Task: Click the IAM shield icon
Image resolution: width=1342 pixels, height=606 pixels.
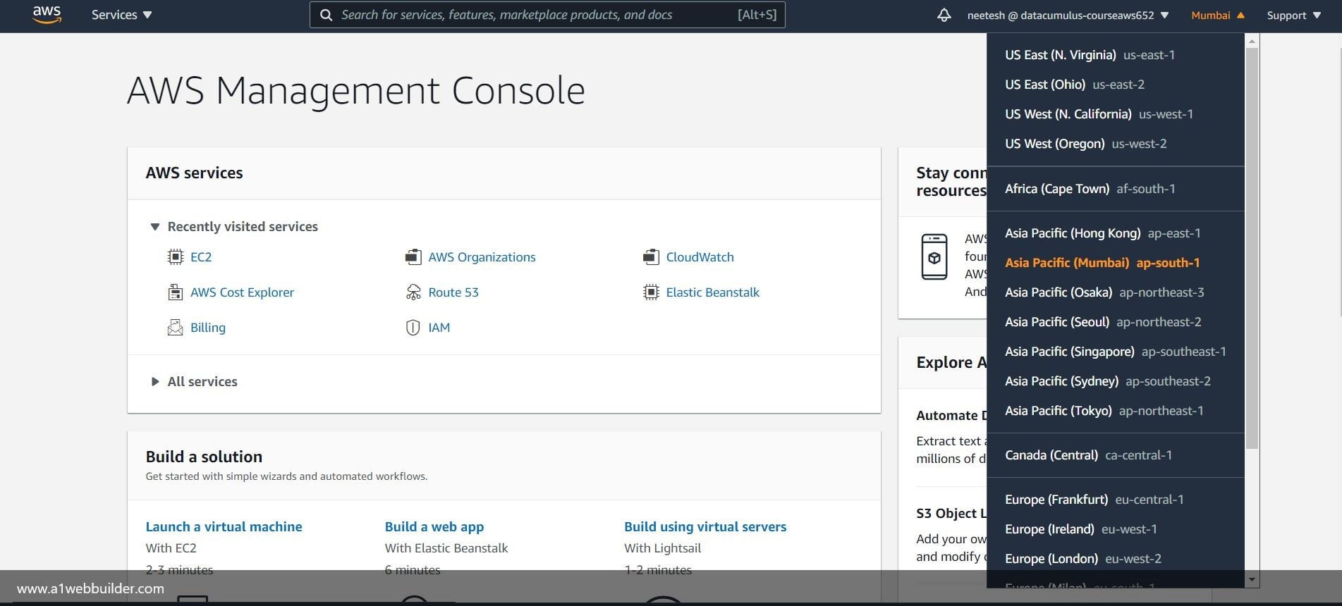Action: (413, 328)
